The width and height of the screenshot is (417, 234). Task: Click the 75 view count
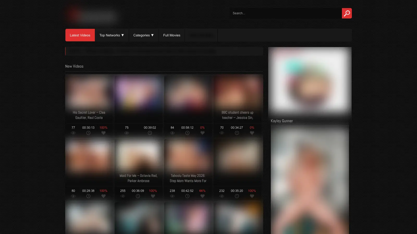click(x=127, y=128)
